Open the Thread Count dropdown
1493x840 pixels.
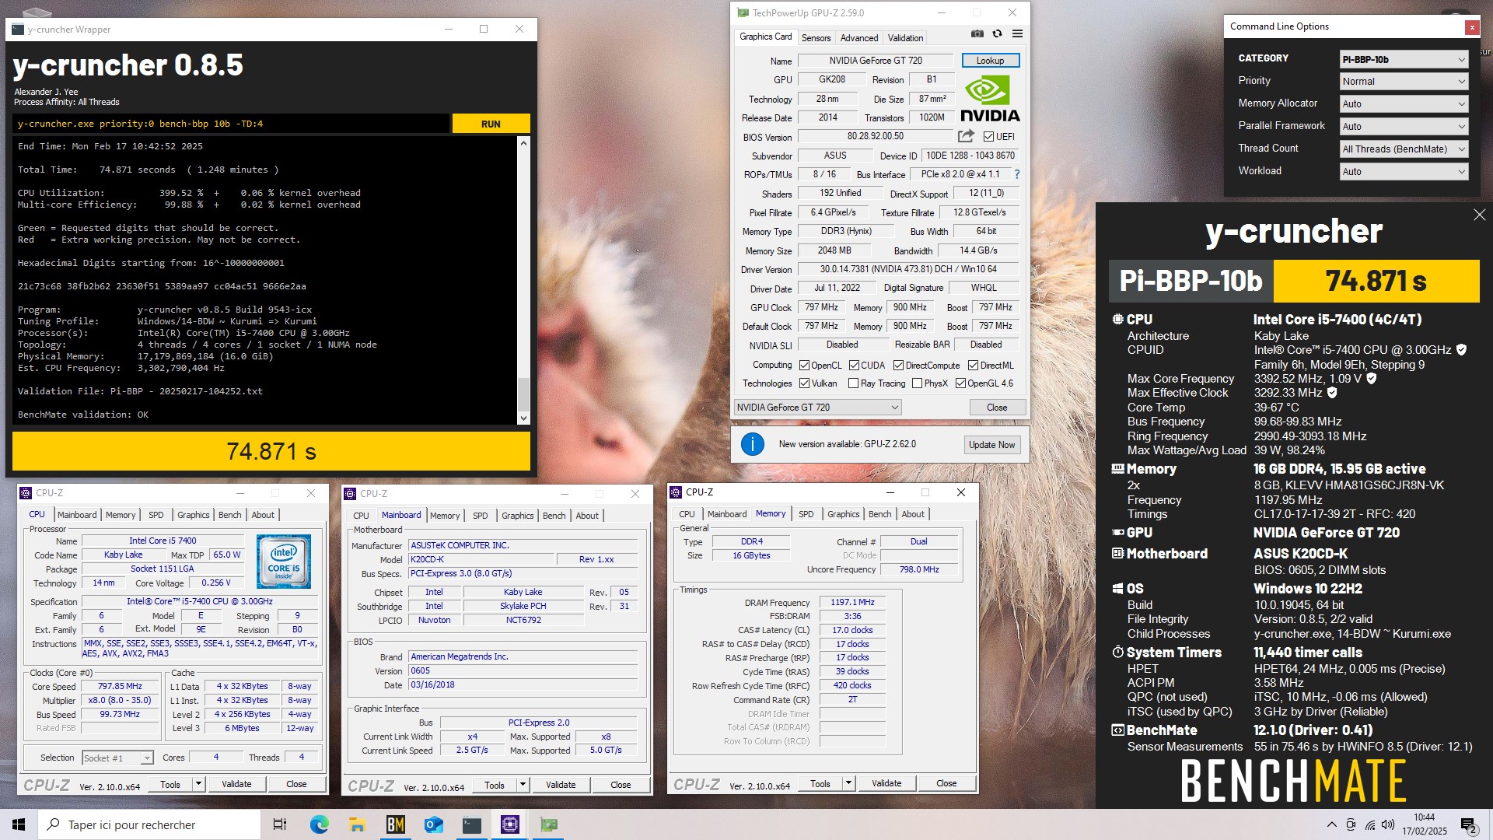[x=1404, y=149]
